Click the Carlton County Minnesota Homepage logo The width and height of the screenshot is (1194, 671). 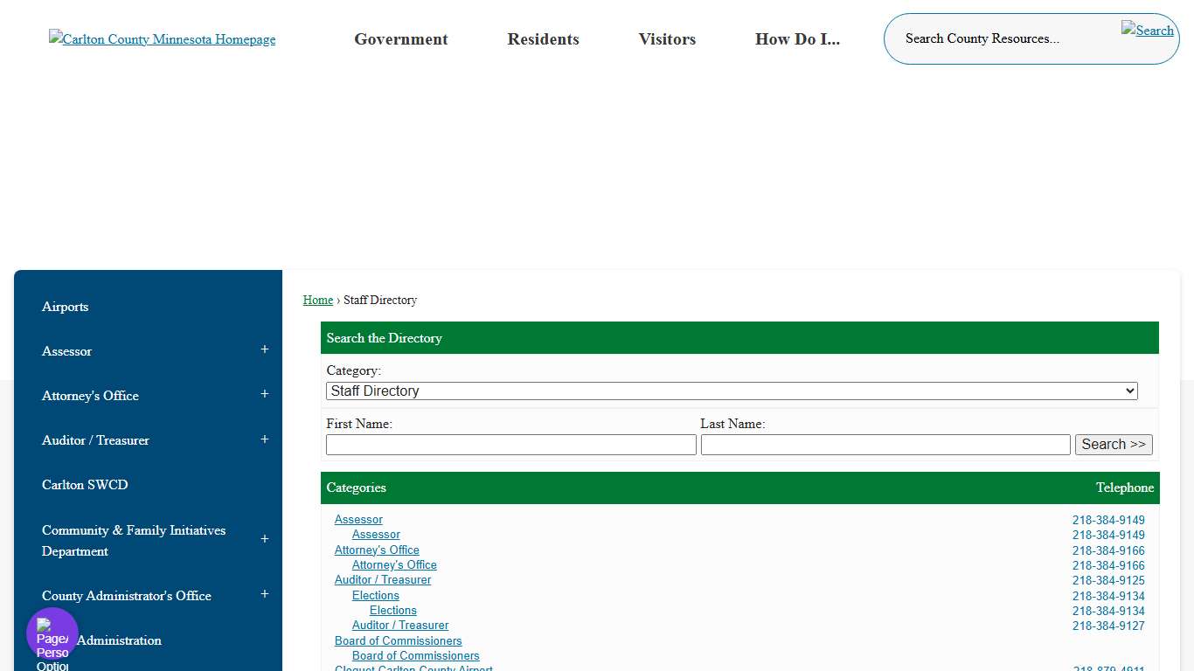[x=162, y=38]
